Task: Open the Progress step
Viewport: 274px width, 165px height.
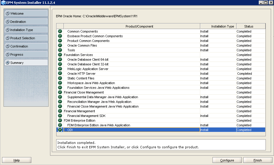Action: [x=26, y=55]
